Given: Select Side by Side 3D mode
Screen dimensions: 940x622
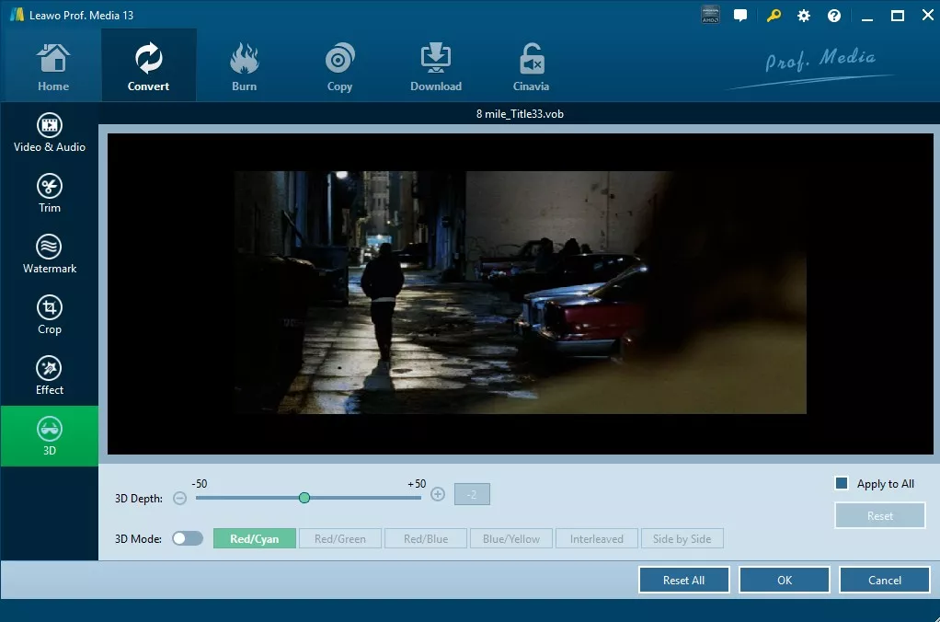Looking at the screenshot, I should point(682,538).
